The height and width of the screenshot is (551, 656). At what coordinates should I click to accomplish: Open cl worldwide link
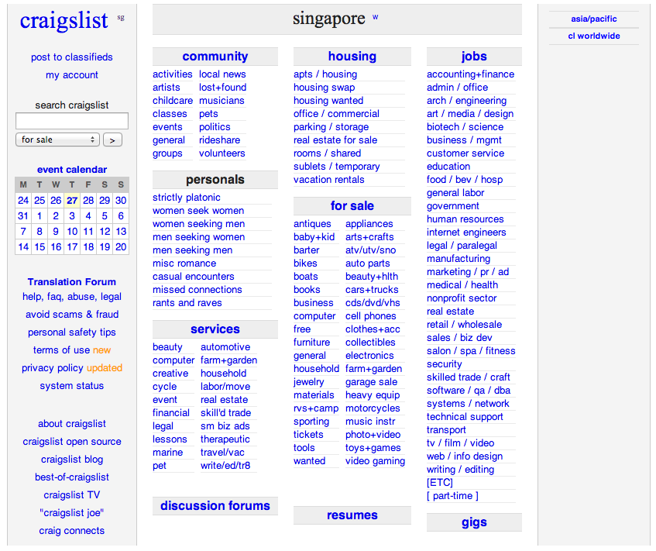pyautogui.click(x=594, y=36)
